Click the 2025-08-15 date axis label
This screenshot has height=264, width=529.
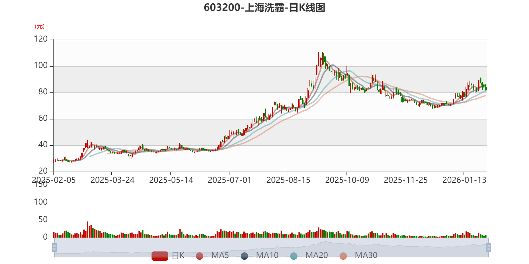tap(288, 180)
